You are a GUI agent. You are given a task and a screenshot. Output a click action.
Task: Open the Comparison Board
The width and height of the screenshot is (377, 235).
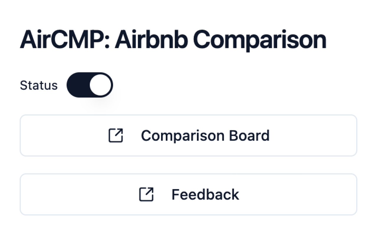[188, 135]
